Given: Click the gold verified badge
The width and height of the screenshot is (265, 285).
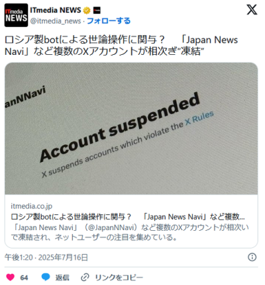Looking at the screenshot, I should [87, 10].
